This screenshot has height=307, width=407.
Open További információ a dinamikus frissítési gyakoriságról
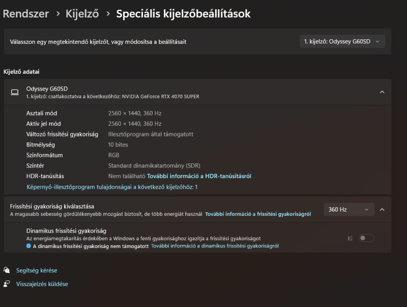tap(215, 246)
